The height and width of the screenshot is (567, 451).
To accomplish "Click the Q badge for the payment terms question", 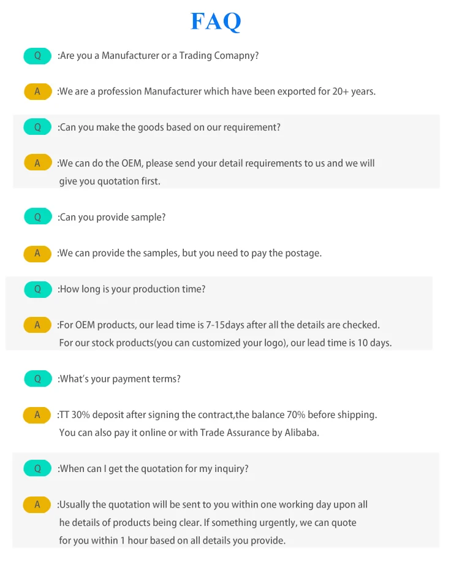I will click(x=37, y=379).
